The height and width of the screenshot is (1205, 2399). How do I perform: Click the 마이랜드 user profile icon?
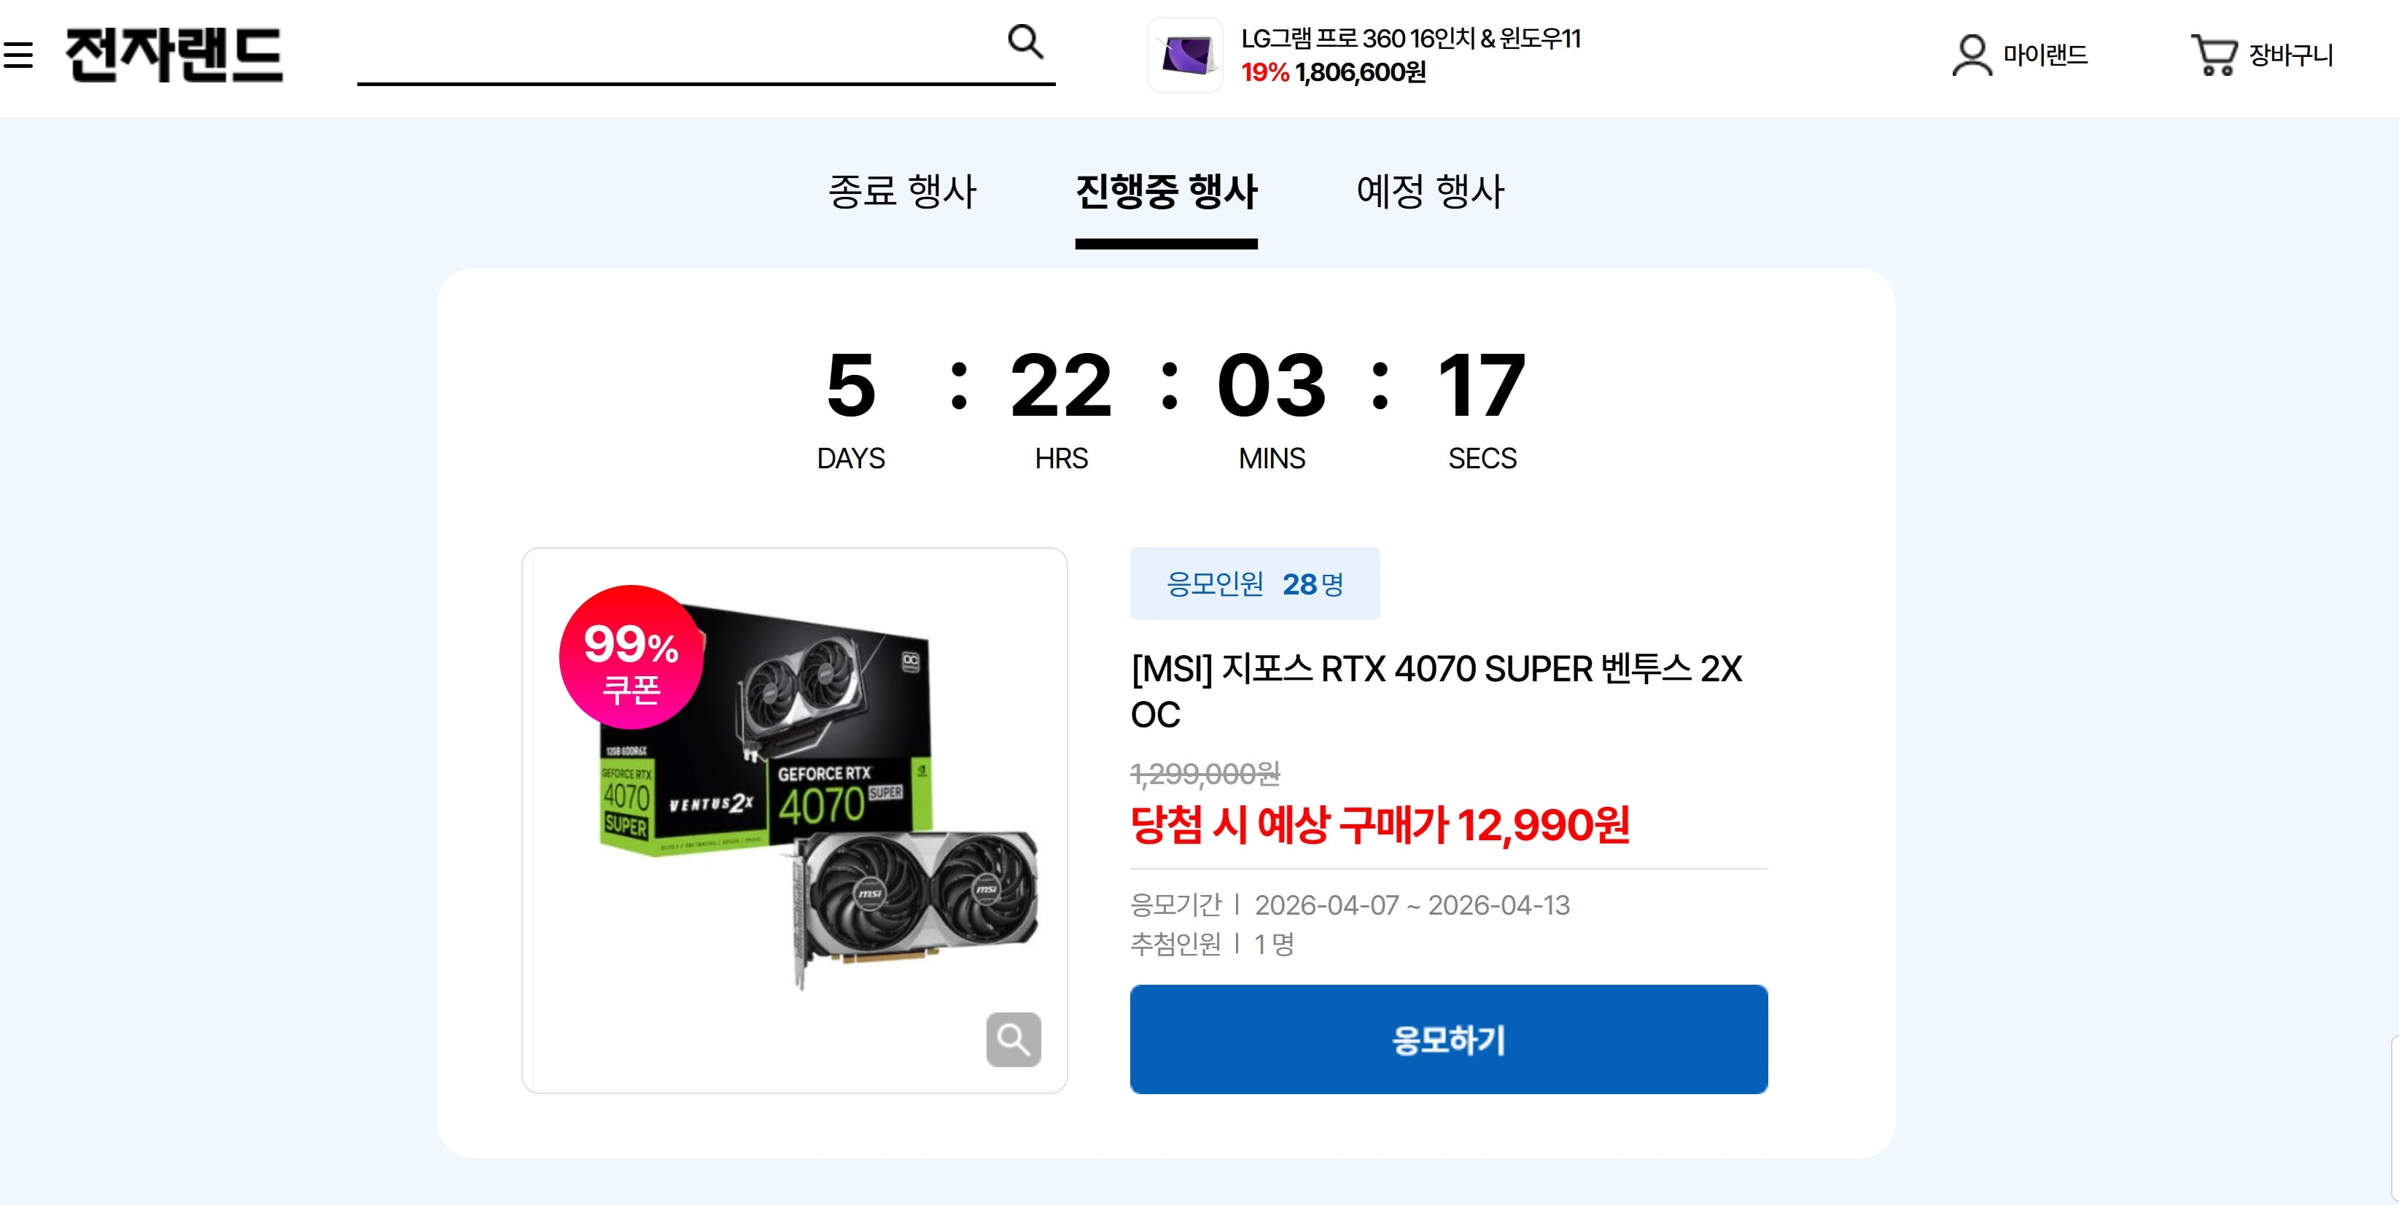click(1972, 56)
